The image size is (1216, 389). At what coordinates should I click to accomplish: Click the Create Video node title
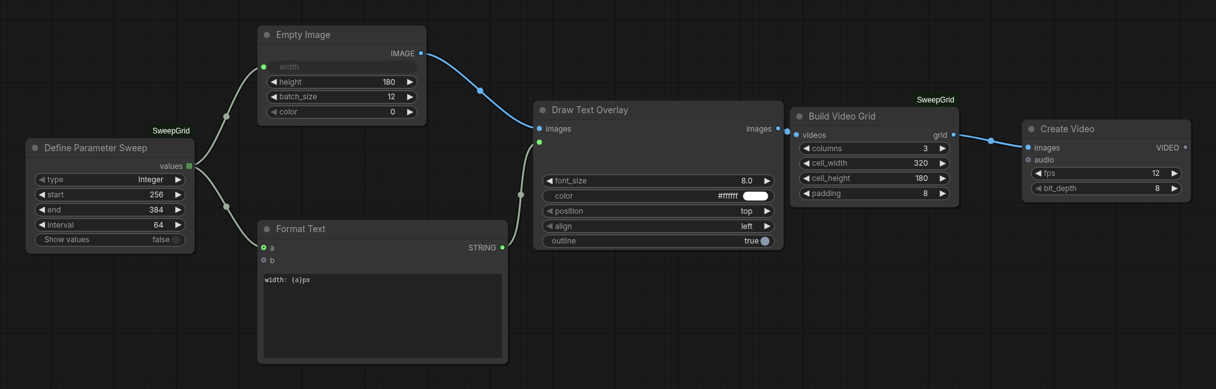point(1067,129)
